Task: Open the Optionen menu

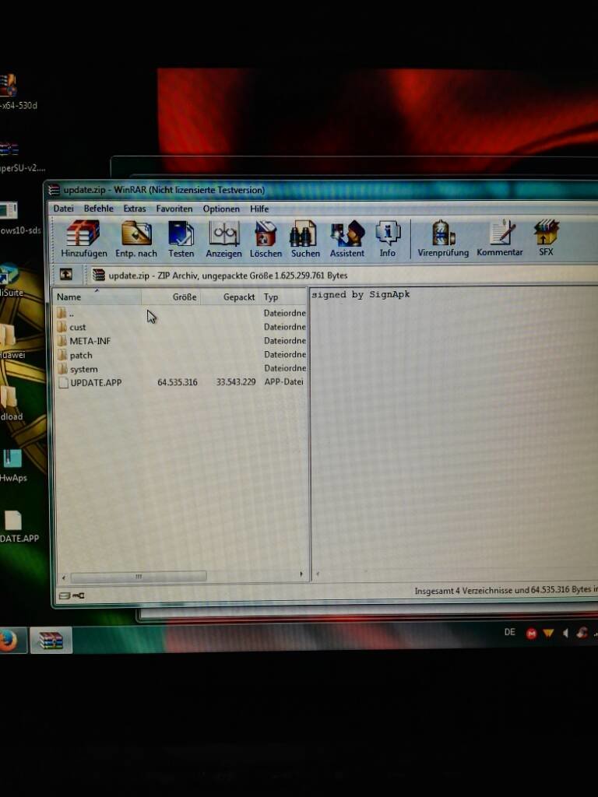Action: coord(221,209)
